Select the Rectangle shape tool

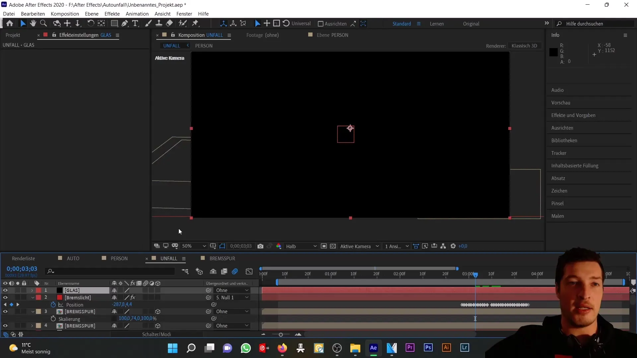[x=114, y=24]
